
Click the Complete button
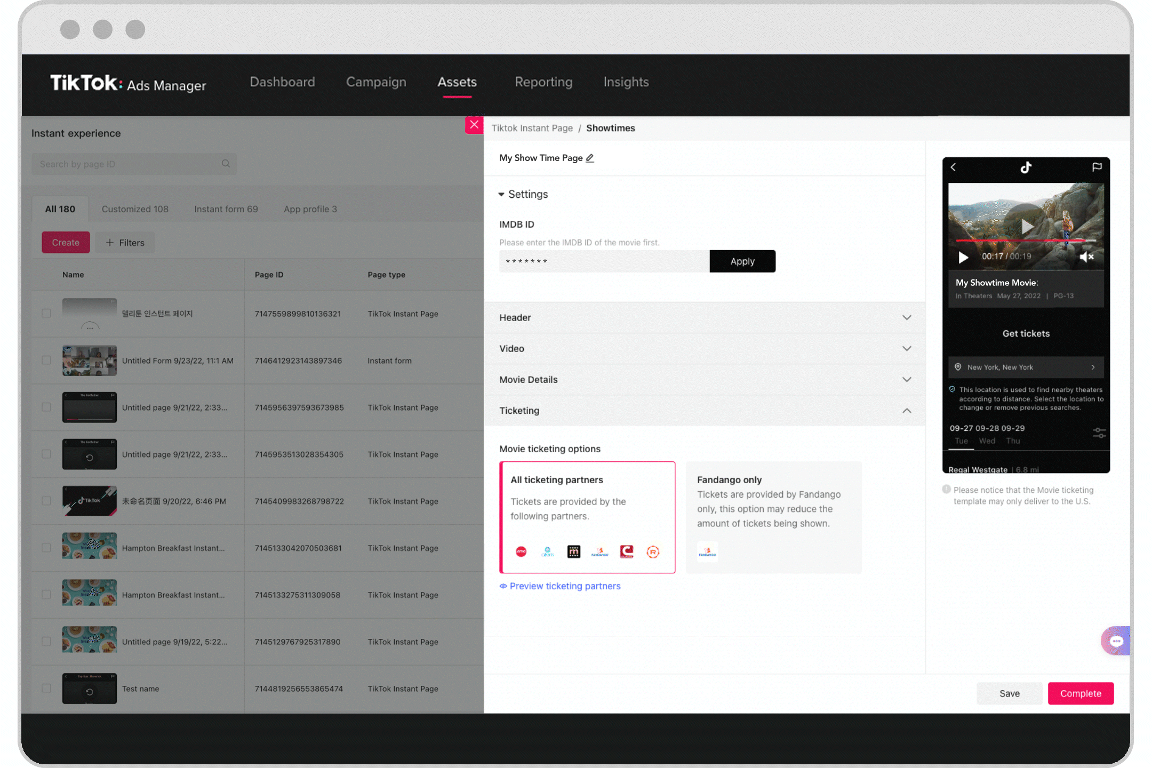pyautogui.click(x=1080, y=693)
